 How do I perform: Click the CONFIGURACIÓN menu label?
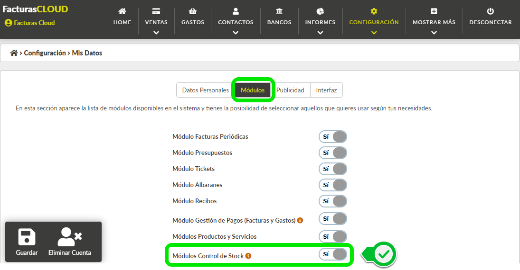[x=374, y=22]
